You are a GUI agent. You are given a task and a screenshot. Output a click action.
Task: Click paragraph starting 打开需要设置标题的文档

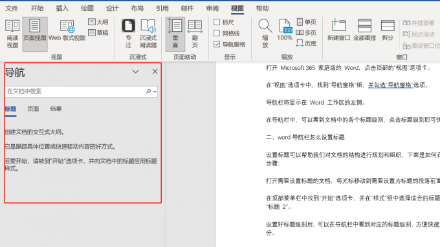tap(353, 181)
